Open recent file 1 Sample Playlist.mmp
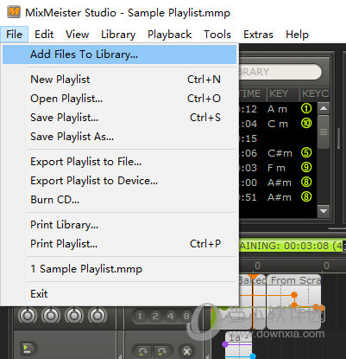This screenshot has width=346, height=359. pos(119,269)
